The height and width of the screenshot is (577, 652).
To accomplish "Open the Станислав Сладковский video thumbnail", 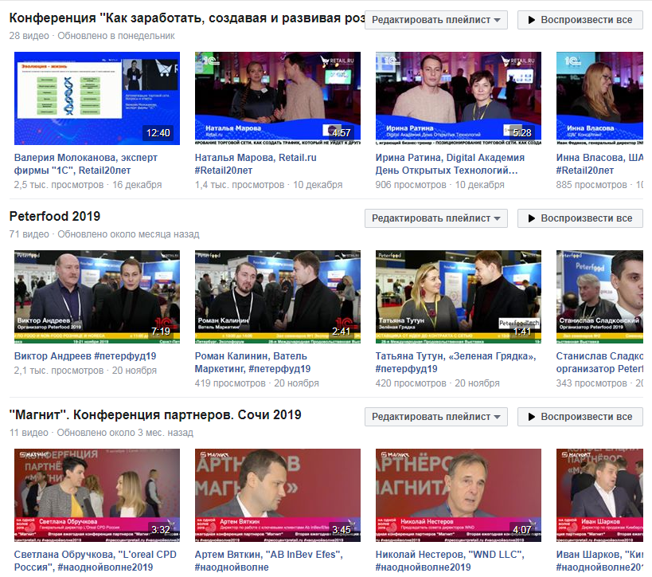I will [599, 296].
